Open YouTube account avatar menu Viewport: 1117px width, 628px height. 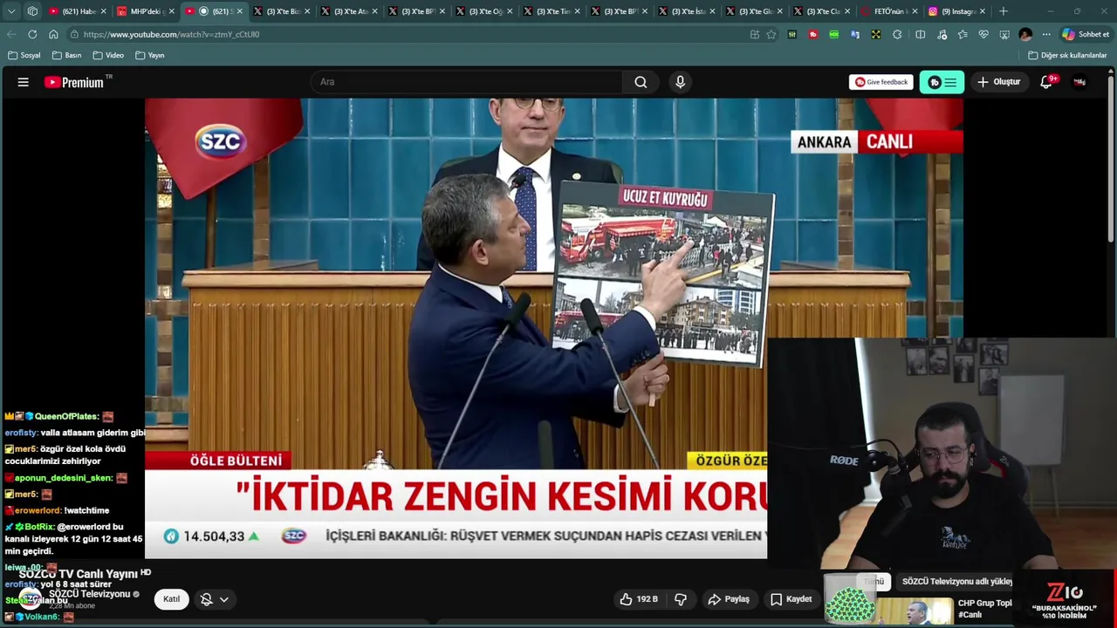coord(1079,82)
